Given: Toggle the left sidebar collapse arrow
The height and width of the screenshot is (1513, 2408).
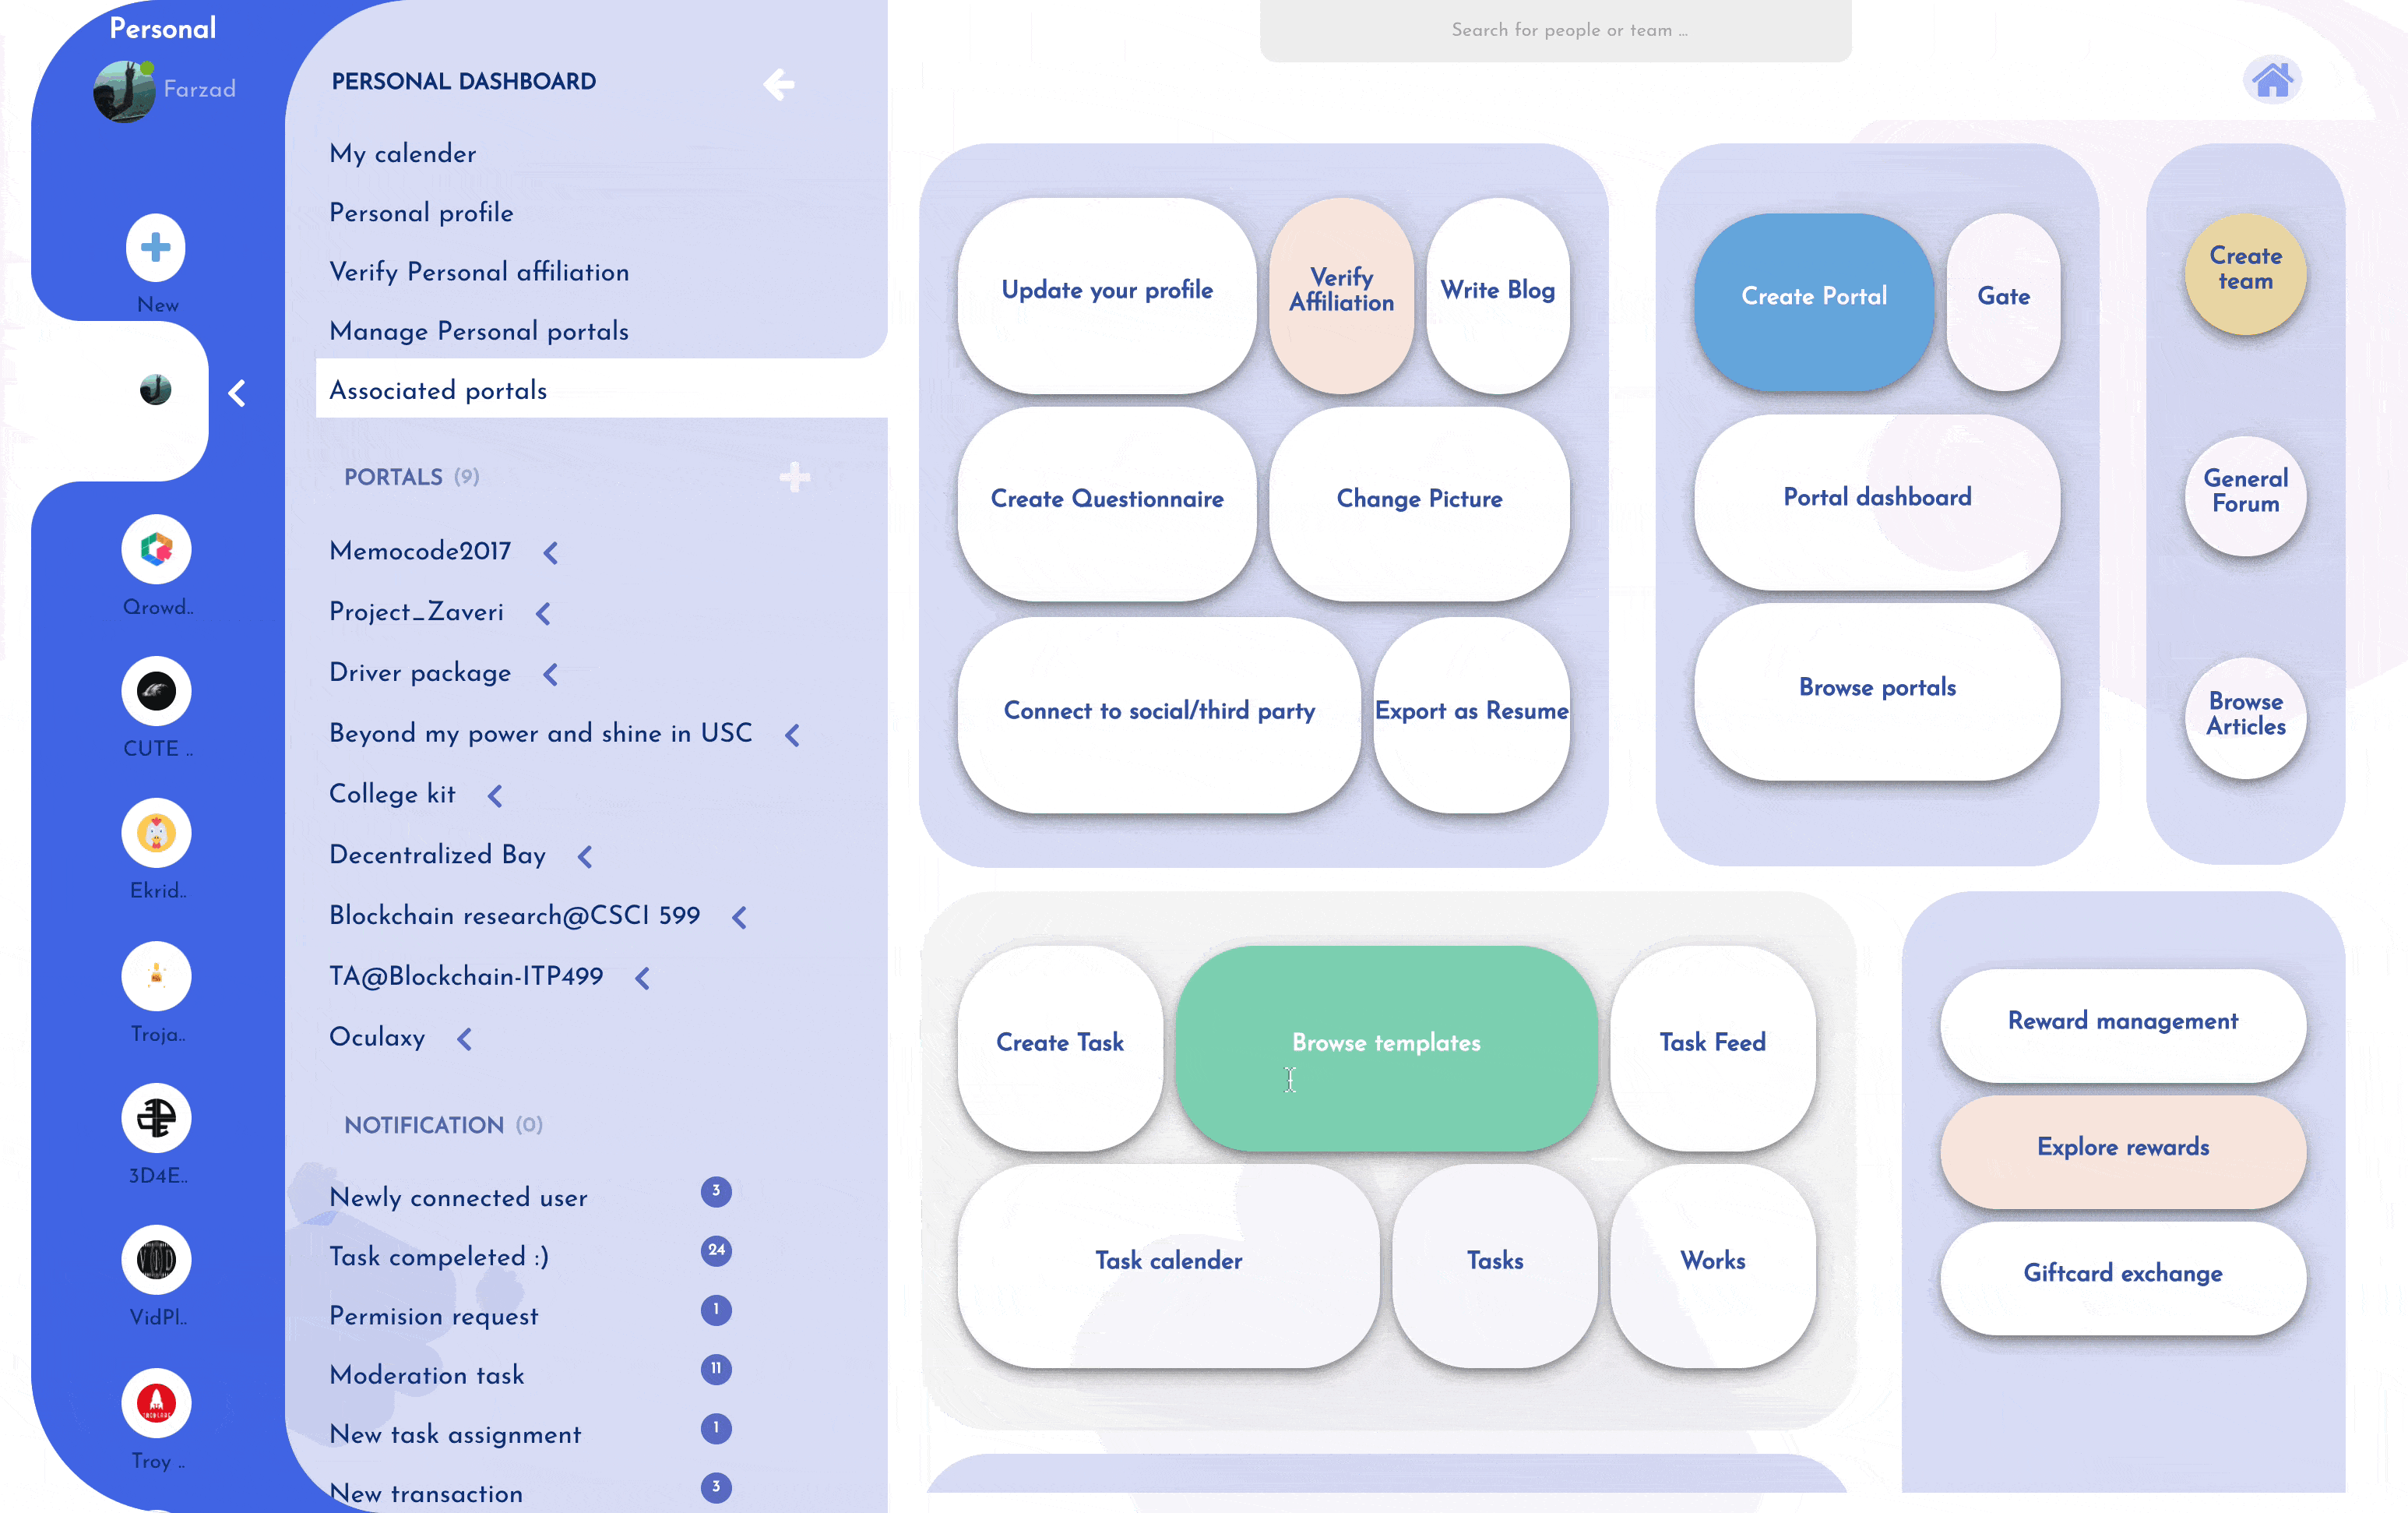Looking at the screenshot, I should point(241,392).
